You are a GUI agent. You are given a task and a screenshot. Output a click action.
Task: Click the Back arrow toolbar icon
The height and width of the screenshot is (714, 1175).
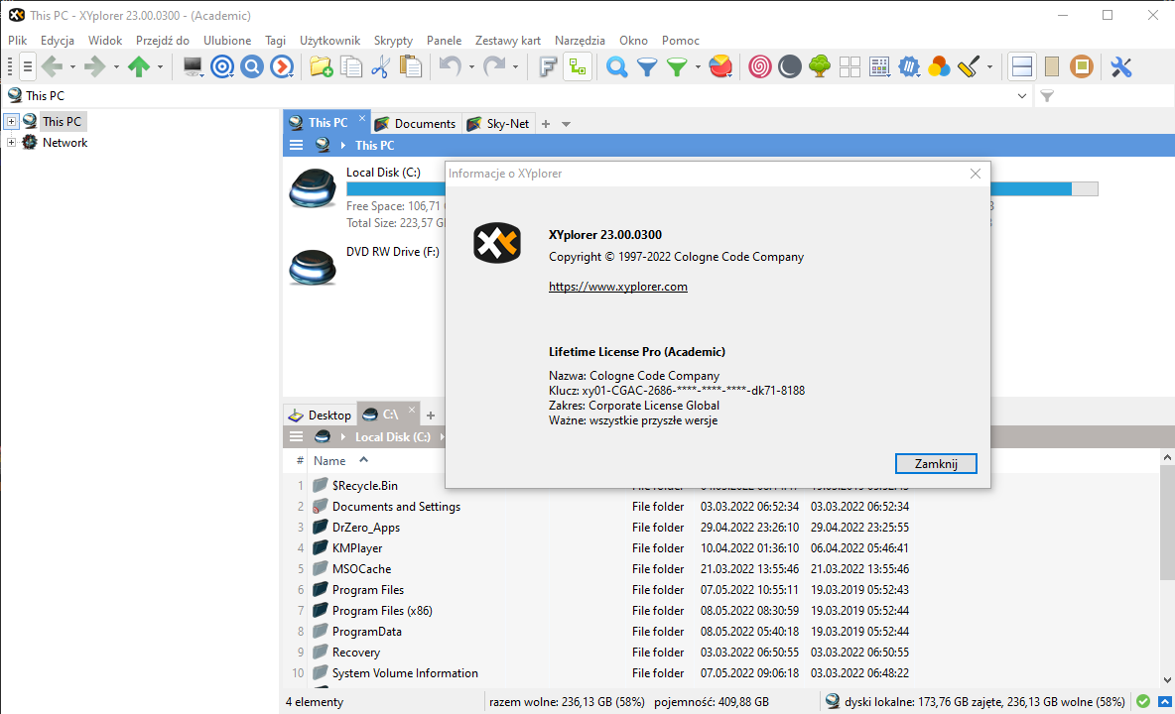point(52,67)
